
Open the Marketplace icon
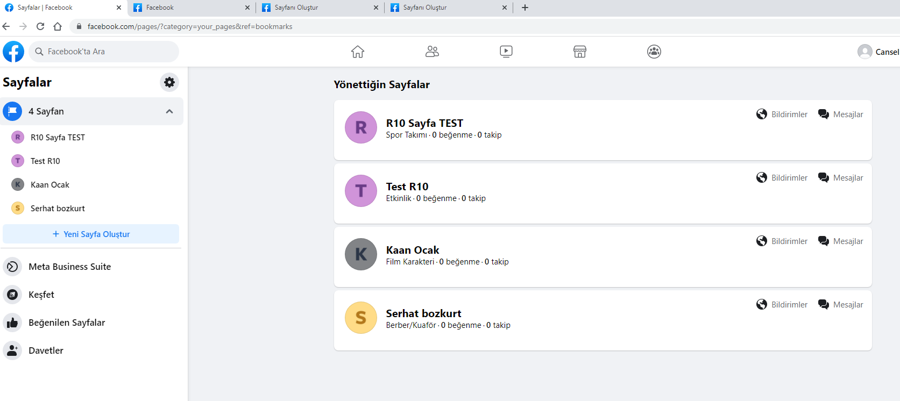pos(580,52)
